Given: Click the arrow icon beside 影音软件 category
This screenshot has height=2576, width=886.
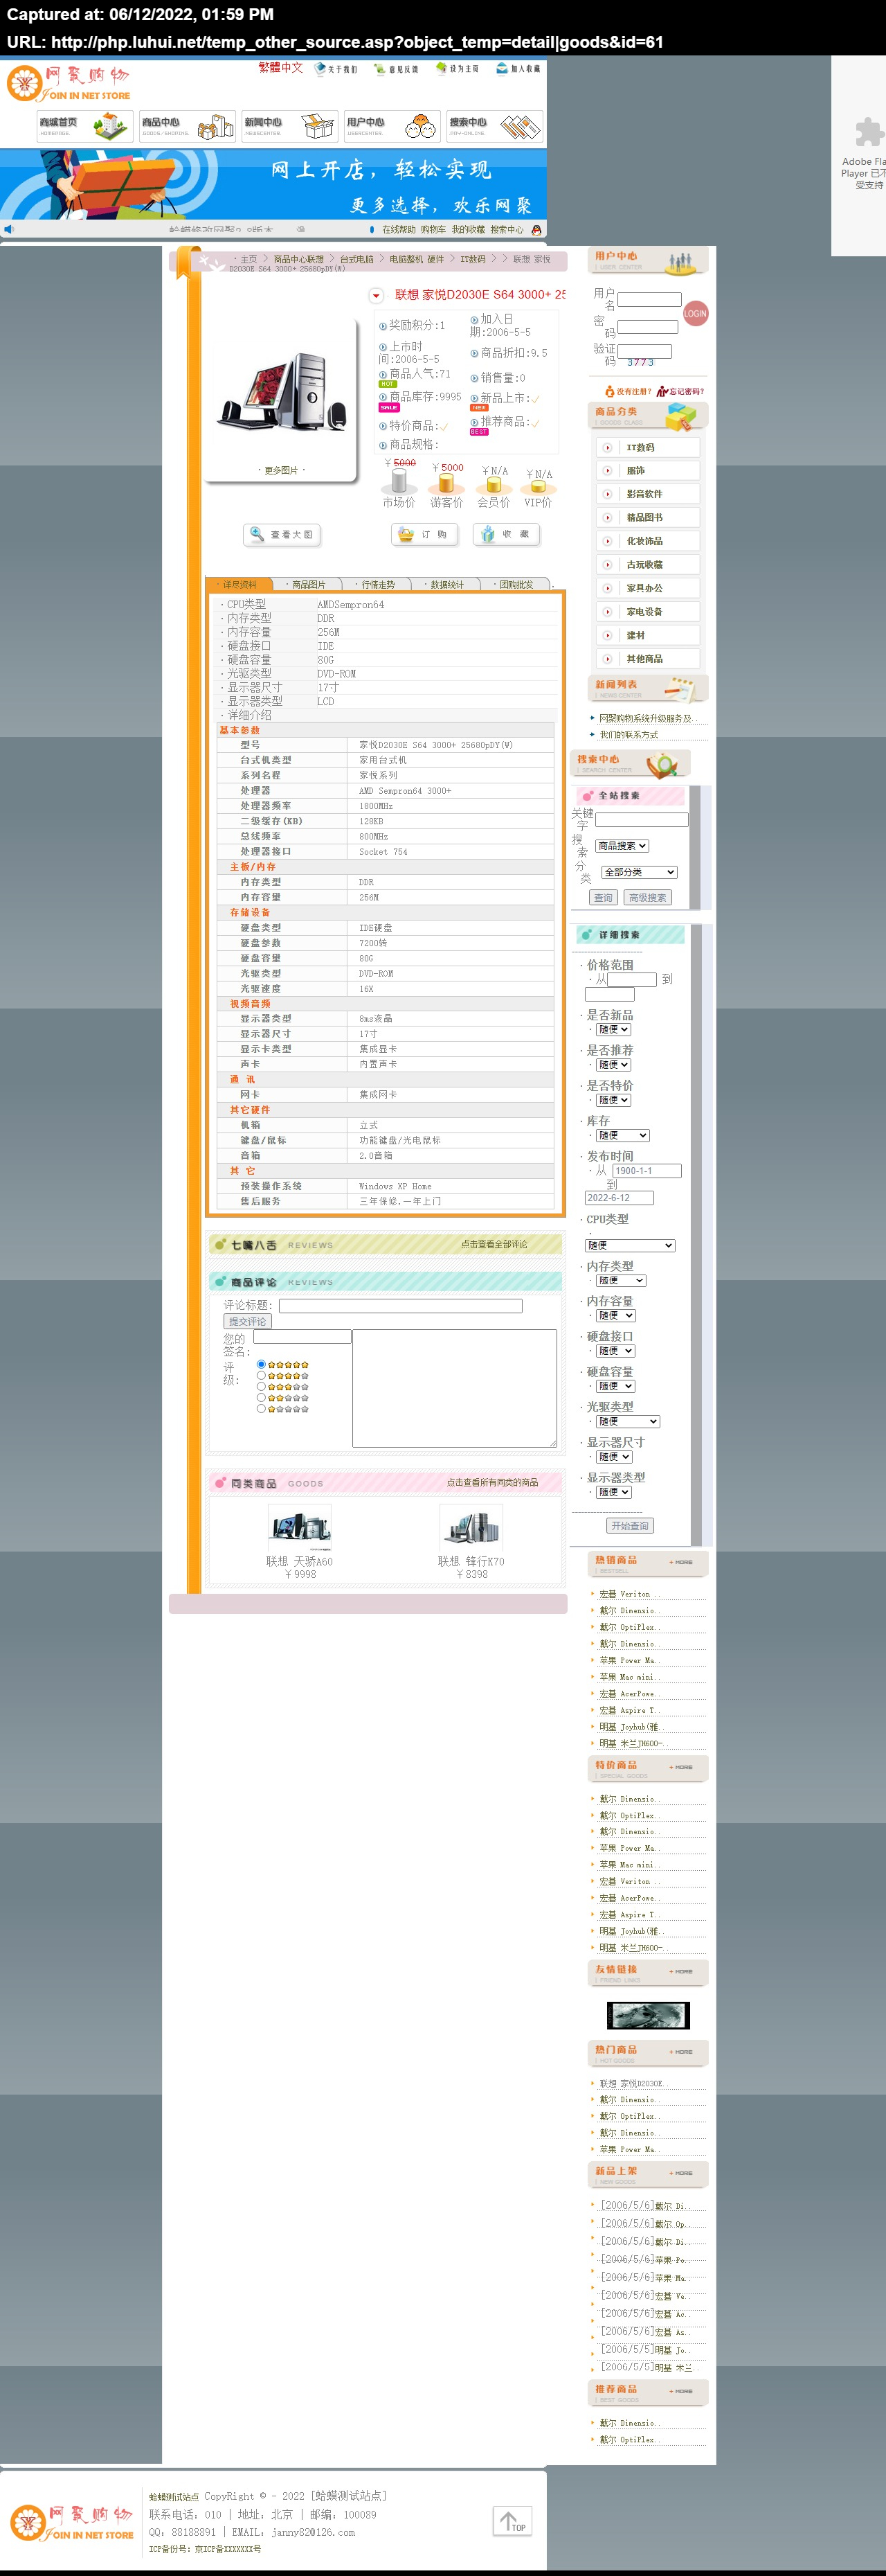Looking at the screenshot, I should (x=607, y=494).
